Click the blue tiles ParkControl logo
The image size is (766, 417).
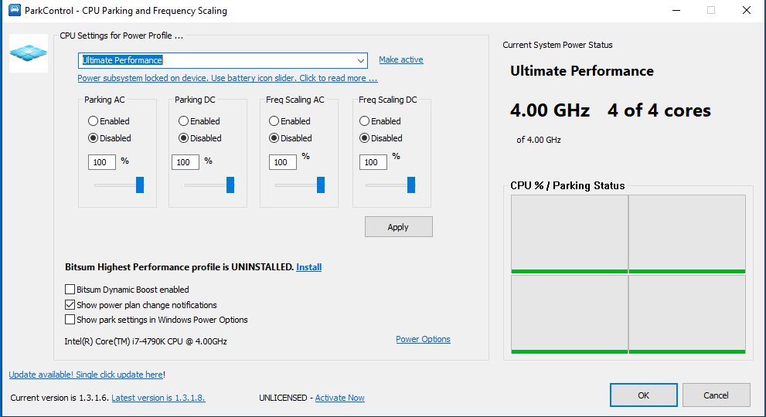[29, 53]
